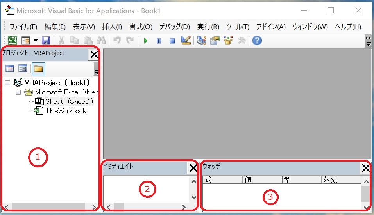Open Properties Window toolbar icon
This screenshot has height=215, width=374.
coord(215,41)
